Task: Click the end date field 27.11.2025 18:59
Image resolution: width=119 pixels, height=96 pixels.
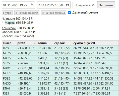Action: [x=54, y=5]
